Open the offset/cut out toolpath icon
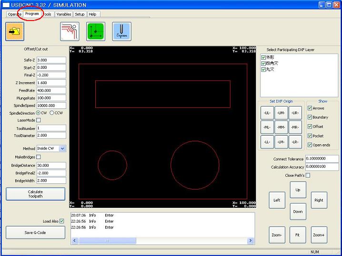The width and height of the screenshot is (342, 256). pyautogui.click(x=70, y=32)
